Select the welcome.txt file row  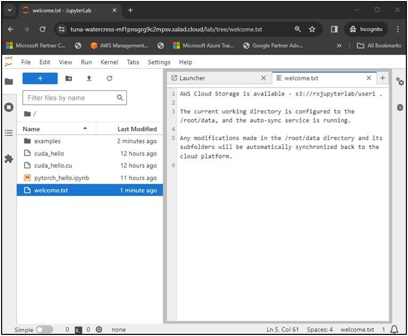click(90, 190)
